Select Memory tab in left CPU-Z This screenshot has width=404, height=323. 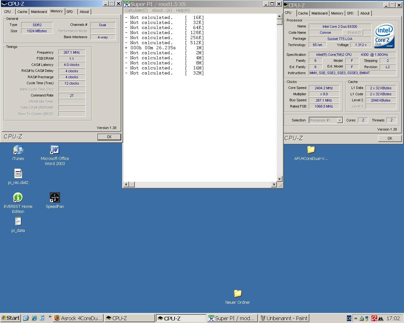(x=56, y=11)
